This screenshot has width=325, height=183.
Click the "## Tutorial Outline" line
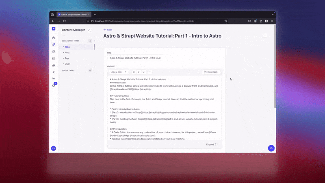click(x=119, y=96)
